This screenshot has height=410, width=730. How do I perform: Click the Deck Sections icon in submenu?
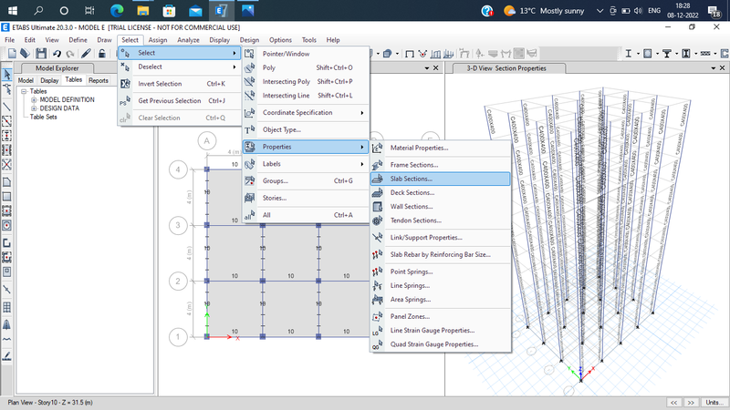(x=378, y=192)
